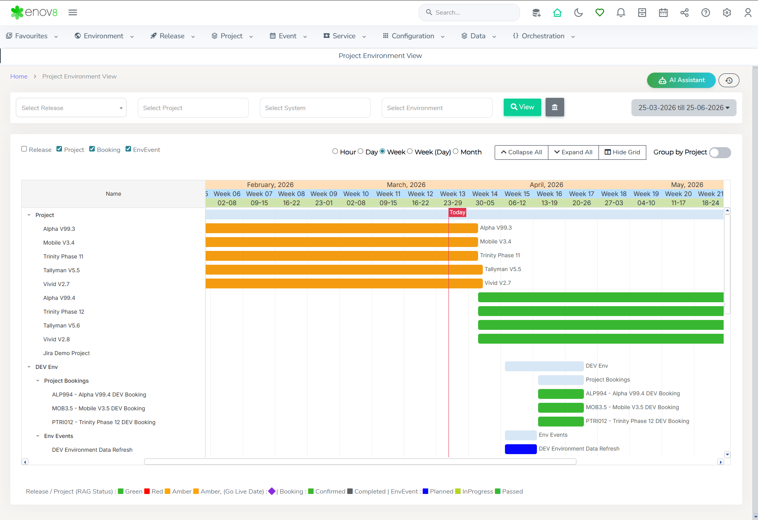Open the help question mark icon
This screenshot has height=520, width=758.
[705, 13]
